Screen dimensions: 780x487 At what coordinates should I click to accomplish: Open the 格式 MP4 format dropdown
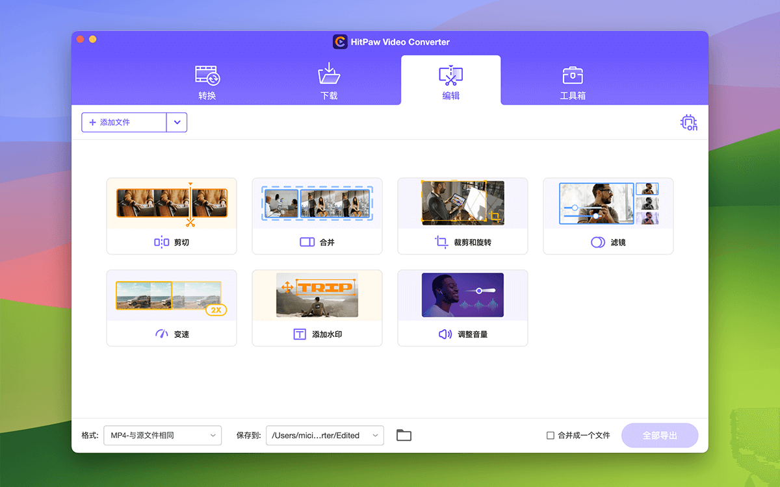coord(162,436)
